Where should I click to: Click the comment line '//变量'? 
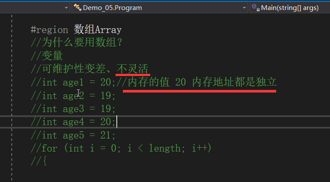[47, 56]
